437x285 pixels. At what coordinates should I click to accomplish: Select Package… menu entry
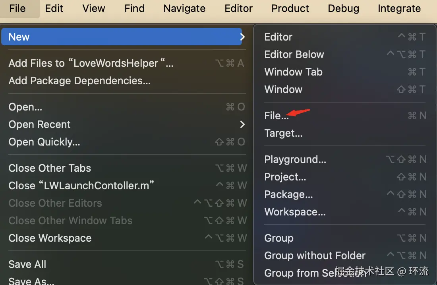click(288, 194)
